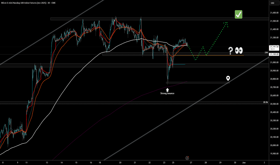The image size is (280, 165).
Task: Click the 21,400.00 price axis label
Action: [x=274, y=29]
